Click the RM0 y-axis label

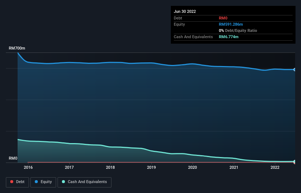pos(13,158)
